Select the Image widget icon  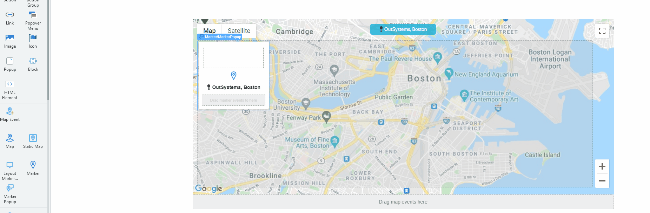click(10, 38)
